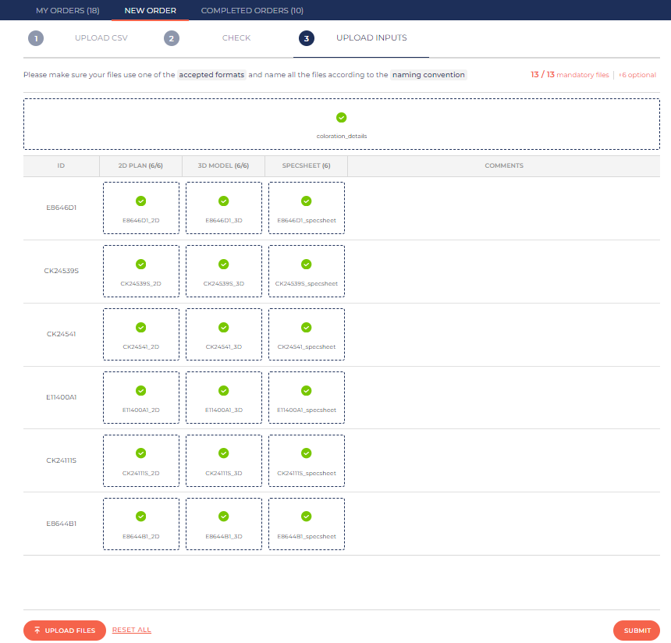Click green checkmark above coloration_details
Screen dimensions: 671x643
click(x=341, y=117)
